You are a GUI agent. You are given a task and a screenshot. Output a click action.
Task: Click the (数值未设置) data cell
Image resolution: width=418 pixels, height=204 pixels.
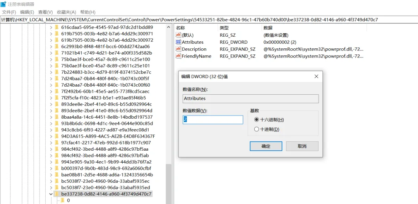click(276, 35)
